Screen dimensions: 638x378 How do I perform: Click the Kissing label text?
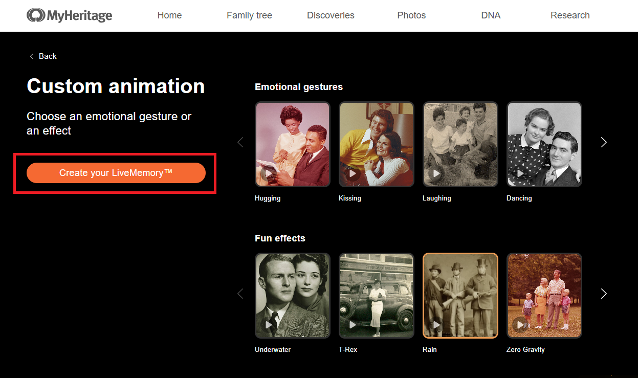tap(350, 198)
